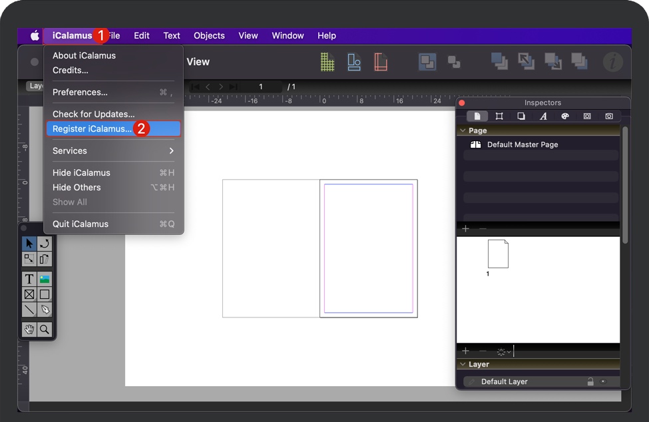Click the bring to front icon

499,61
